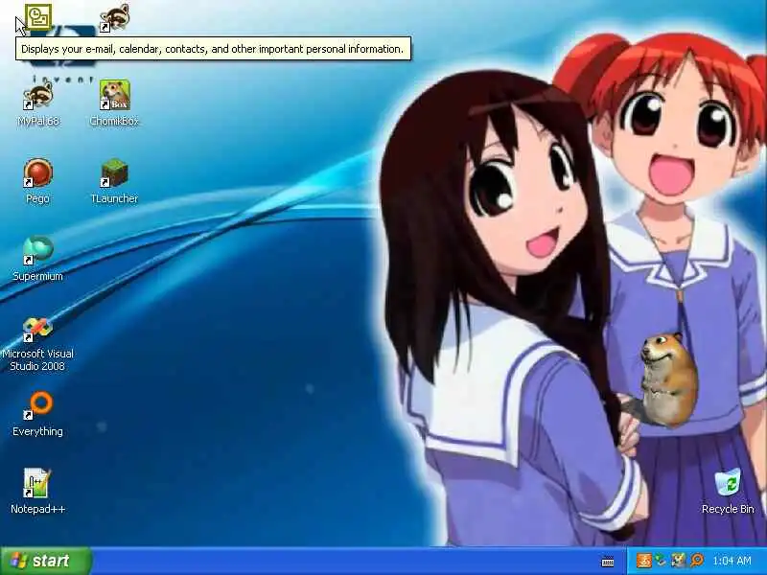Open the unlabeled raccoon shortcut beside Outlook
767x575 pixels.
coord(114,17)
